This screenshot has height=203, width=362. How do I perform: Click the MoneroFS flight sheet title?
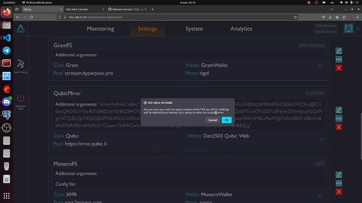click(66, 164)
